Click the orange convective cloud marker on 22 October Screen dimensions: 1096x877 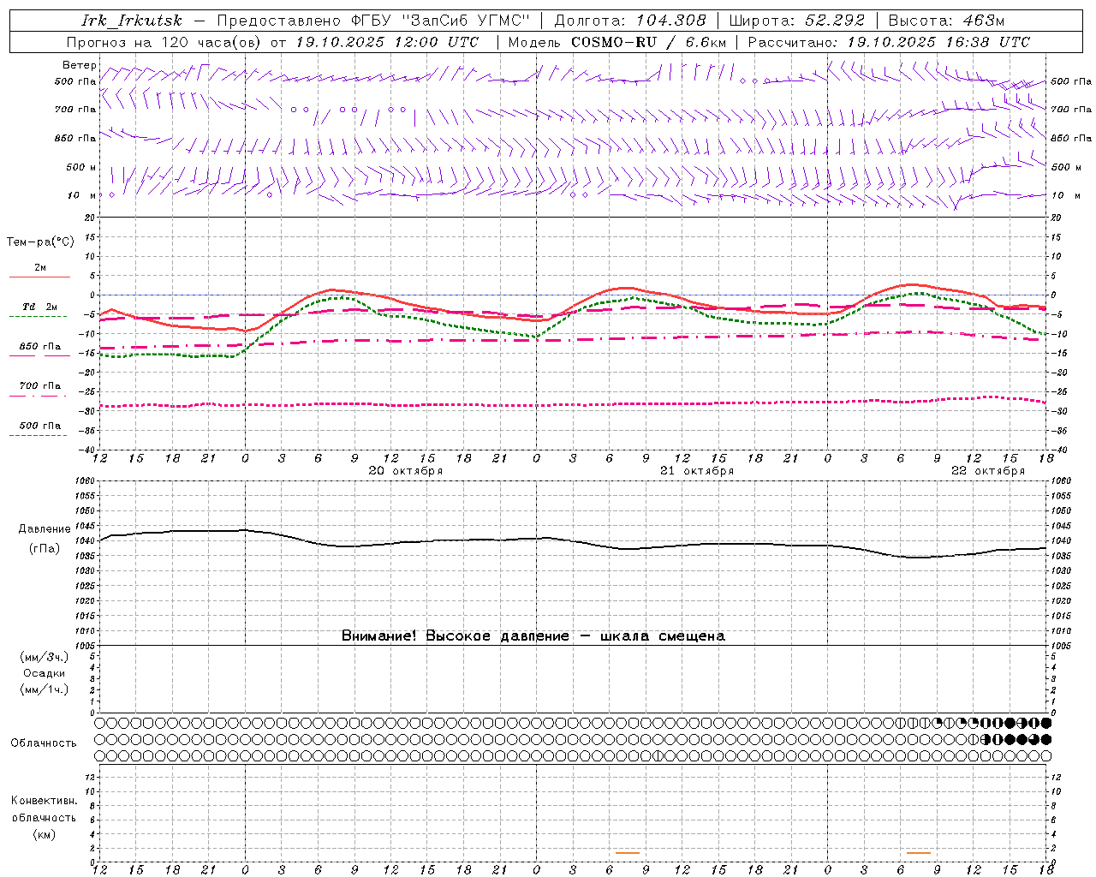[919, 853]
